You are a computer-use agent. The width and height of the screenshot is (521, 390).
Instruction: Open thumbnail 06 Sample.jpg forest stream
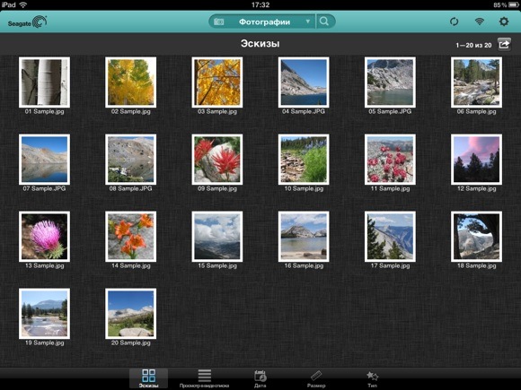tap(476, 82)
